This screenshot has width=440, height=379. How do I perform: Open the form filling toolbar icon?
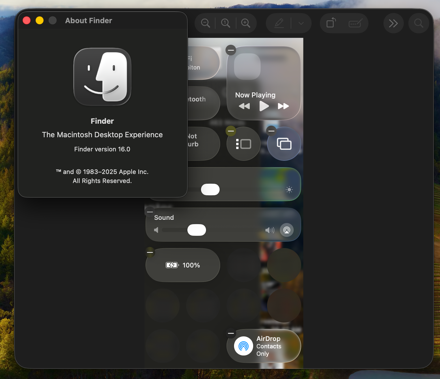point(355,23)
